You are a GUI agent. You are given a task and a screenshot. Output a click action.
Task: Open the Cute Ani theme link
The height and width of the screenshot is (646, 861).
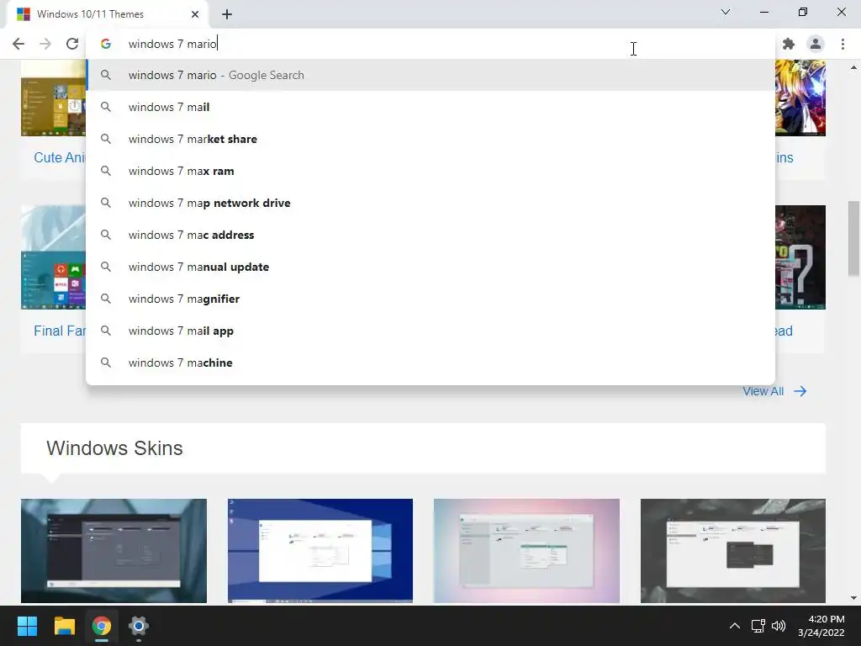pos(60,157)
